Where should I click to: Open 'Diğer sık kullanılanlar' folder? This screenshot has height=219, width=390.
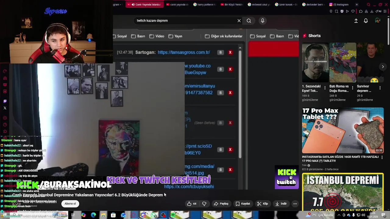(224, 36)
